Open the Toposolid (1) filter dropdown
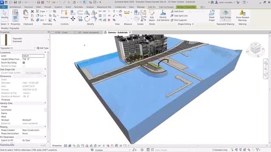Image resolution: width=271 pixels, height=152 pixels. [x=35, y=48]
